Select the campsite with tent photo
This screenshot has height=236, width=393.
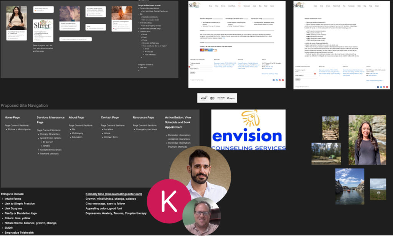(326, 153)
